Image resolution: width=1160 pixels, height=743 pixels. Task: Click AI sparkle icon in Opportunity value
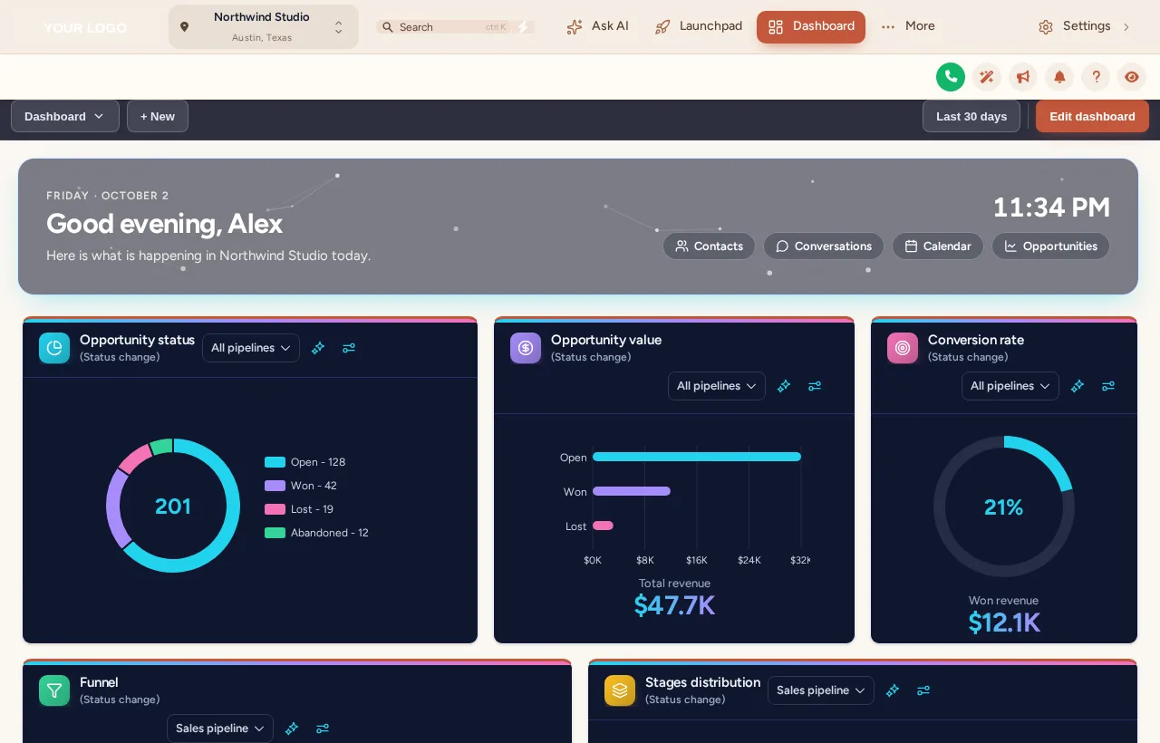[x=784, y=386]
